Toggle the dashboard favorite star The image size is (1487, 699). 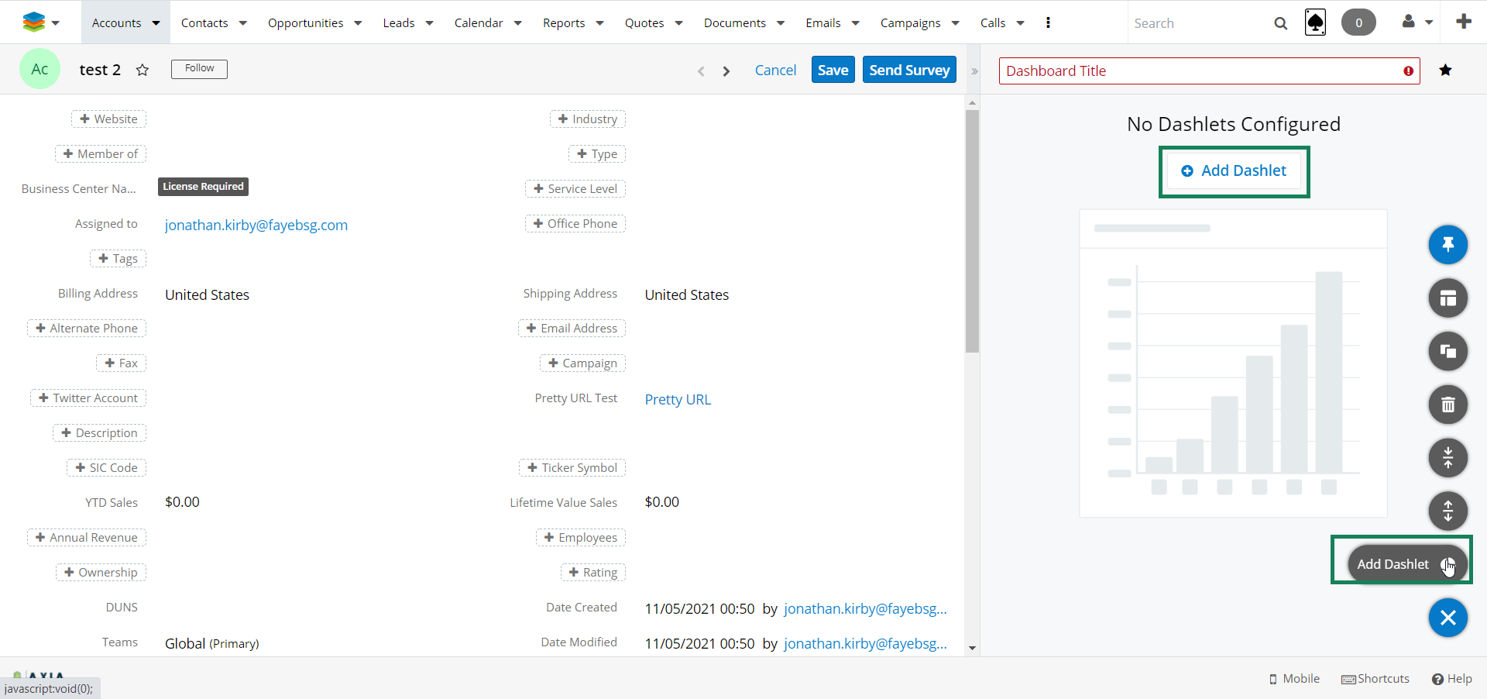point(1445,71)
